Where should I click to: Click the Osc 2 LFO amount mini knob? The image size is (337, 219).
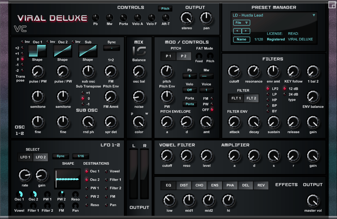pos(33,194)
